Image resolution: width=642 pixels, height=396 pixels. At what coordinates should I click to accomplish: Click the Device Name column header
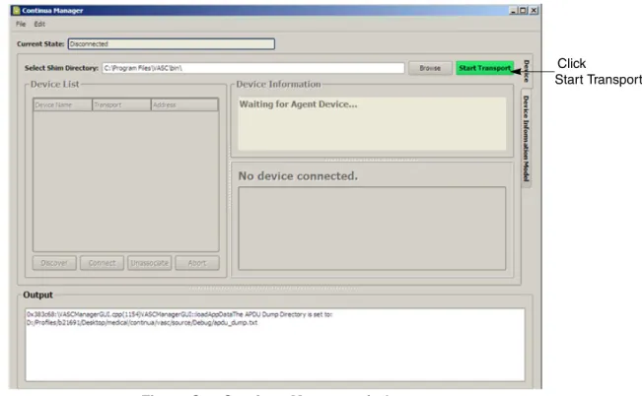[63, 105]
